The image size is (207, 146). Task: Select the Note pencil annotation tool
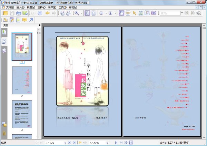(x=12, y=20)
